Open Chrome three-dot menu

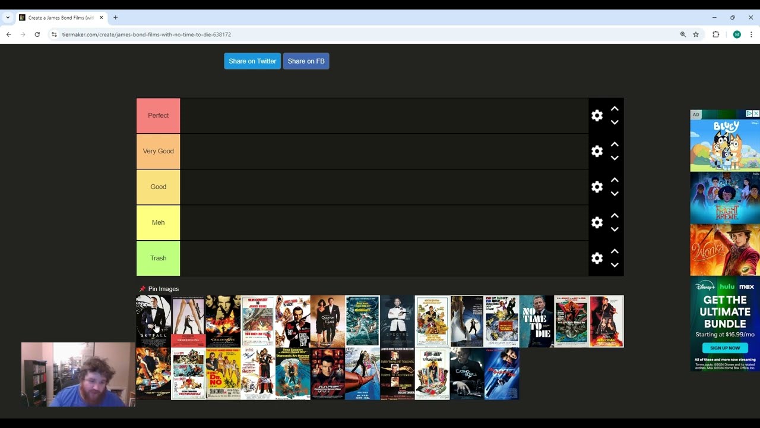point(752,34)
